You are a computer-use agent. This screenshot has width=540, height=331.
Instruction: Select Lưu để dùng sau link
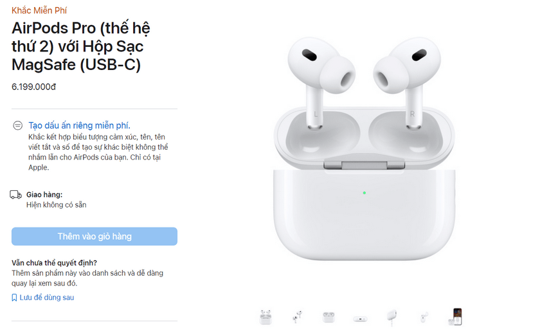point(46,298)
